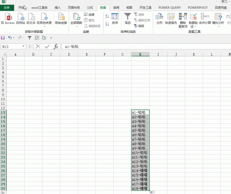Click the Edit Links (编辑链接) button
Viewport: 231px width, 194px height.
(x=92, y=26)
